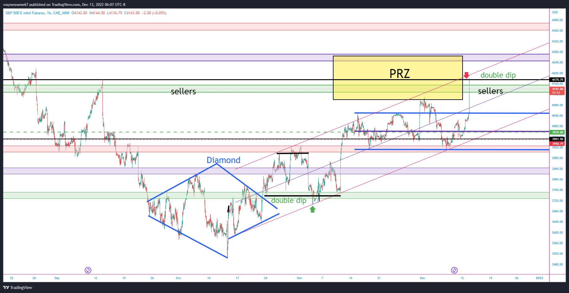This screenshot has height=293, width=569.
Task: Click the 4040.00 price axis label
Action: pos(557,116)
